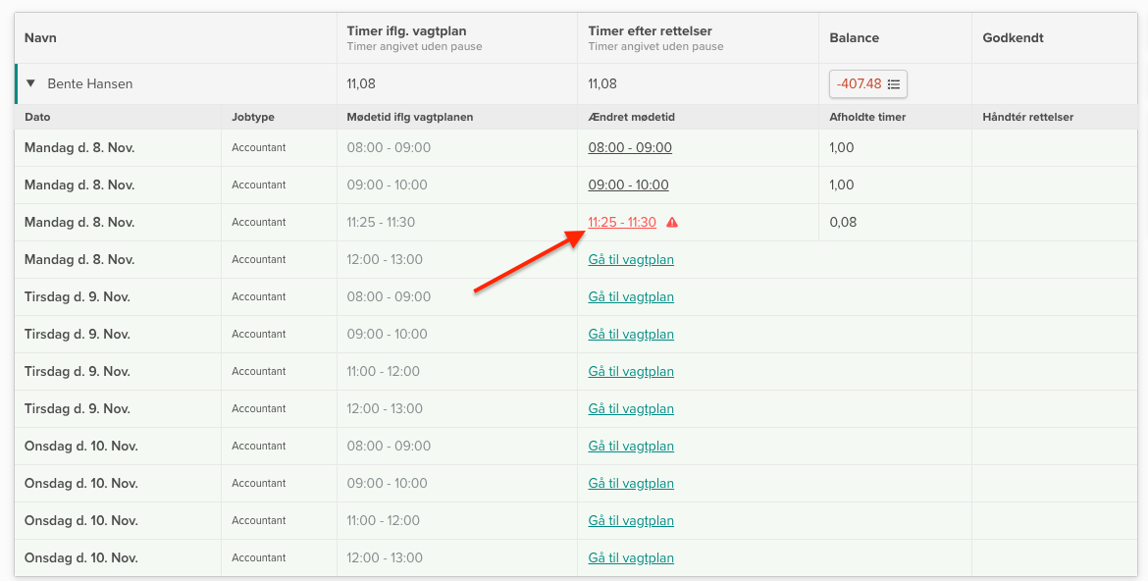Go to vagtplan for Tirsdag 12:00 - 13:00
The image size is (1148, 581).
(x=631, y=408)
